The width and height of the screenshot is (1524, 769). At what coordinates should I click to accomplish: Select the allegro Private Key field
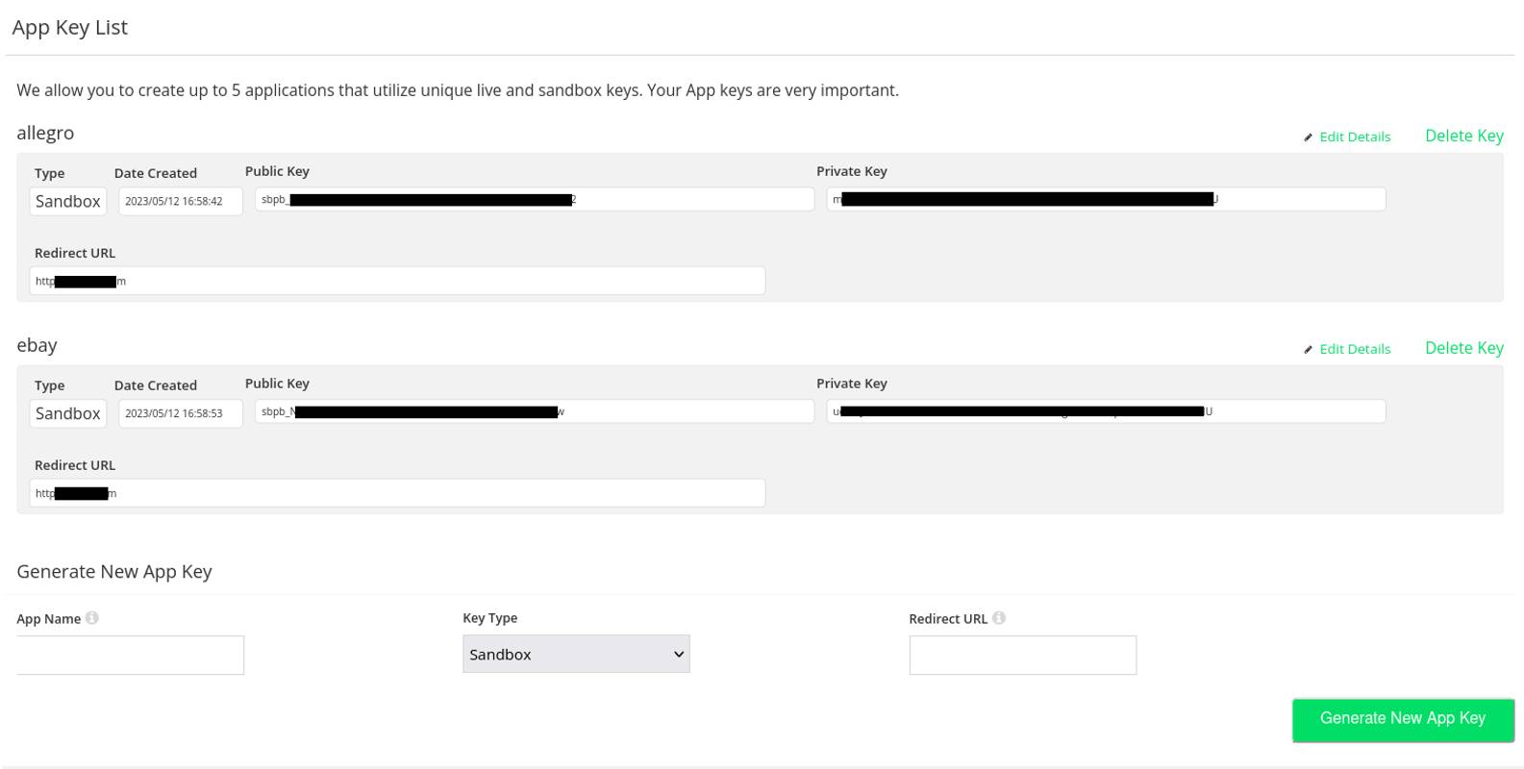coord(1106,199)
